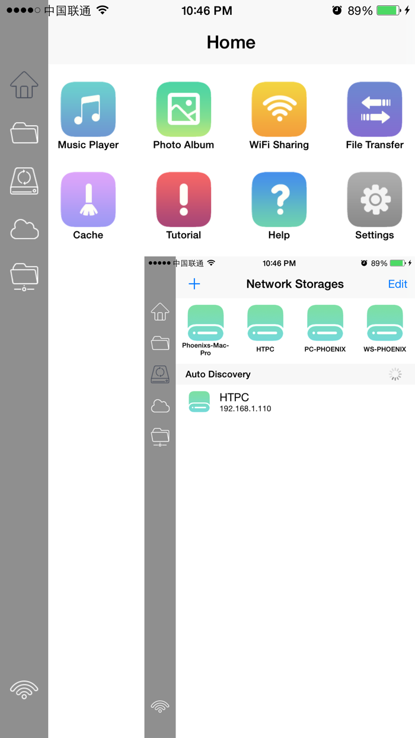The width and height of the screenshot is (415, 738).
Task: Select drive sync icon in the inner sidebar
Action: [160, 374]
